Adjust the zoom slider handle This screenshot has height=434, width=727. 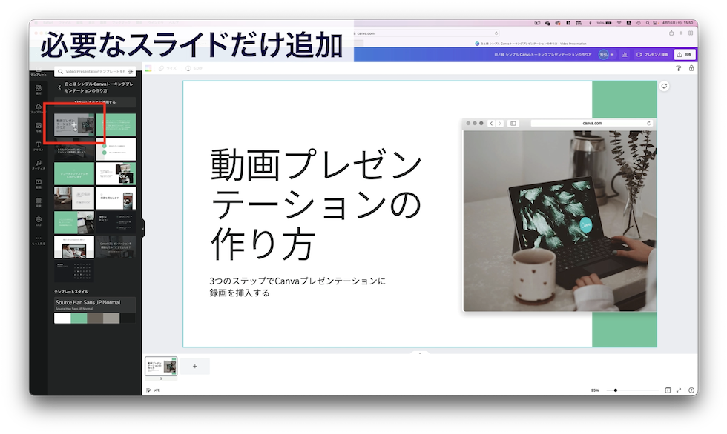pos(616,390)
